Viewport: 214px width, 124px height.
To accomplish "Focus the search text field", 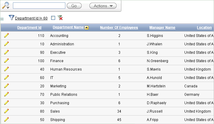I will coord(39,6).
